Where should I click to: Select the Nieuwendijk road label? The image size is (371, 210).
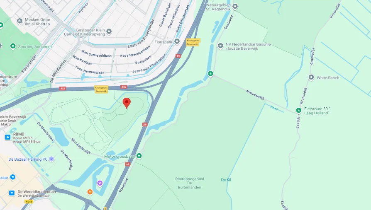255,95
